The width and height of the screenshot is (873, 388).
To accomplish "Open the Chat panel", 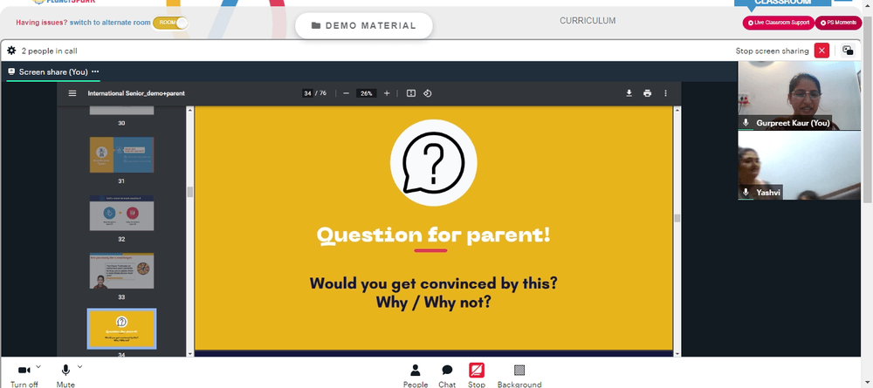I will pos(446,376).
